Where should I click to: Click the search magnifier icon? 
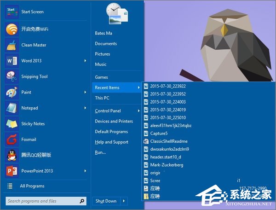82,201
